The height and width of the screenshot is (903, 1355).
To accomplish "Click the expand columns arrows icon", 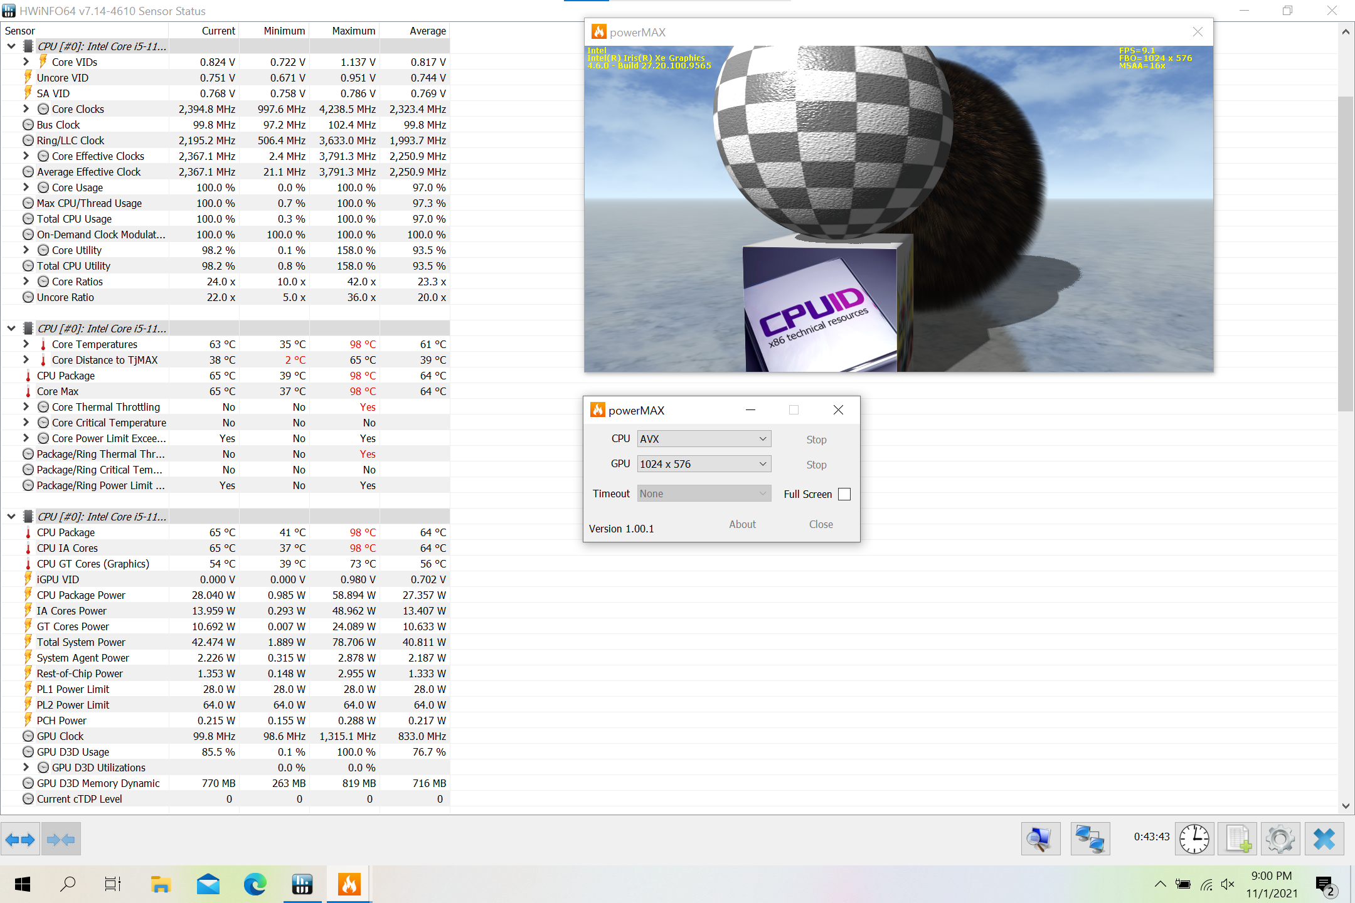I will pos(20,839).
